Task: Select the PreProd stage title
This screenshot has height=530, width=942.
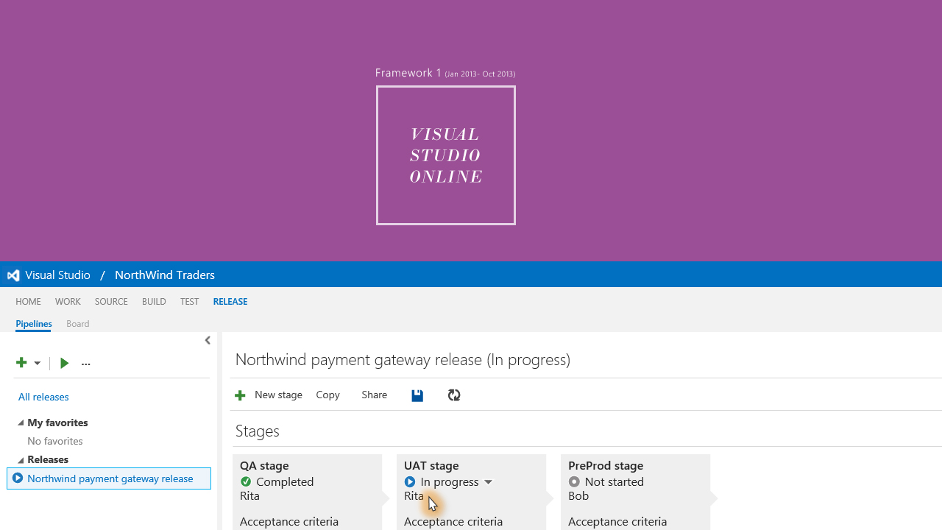Action: [606, 465]
